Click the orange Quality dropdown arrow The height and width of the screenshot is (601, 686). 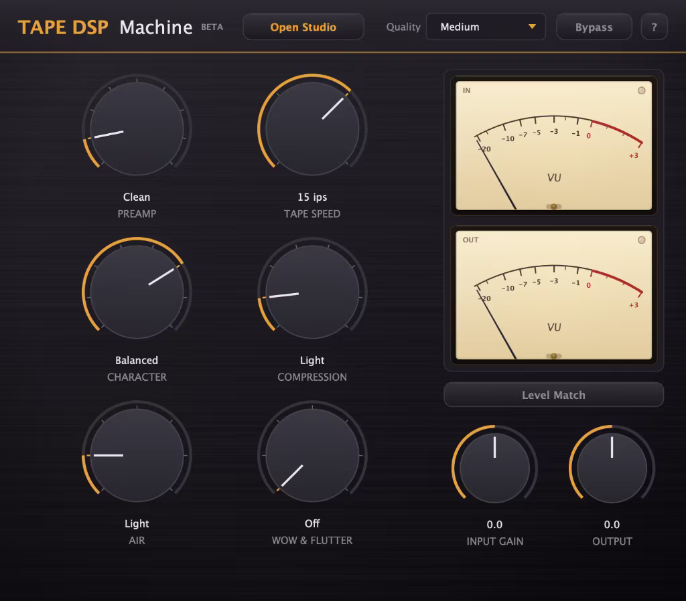point(532,27)
